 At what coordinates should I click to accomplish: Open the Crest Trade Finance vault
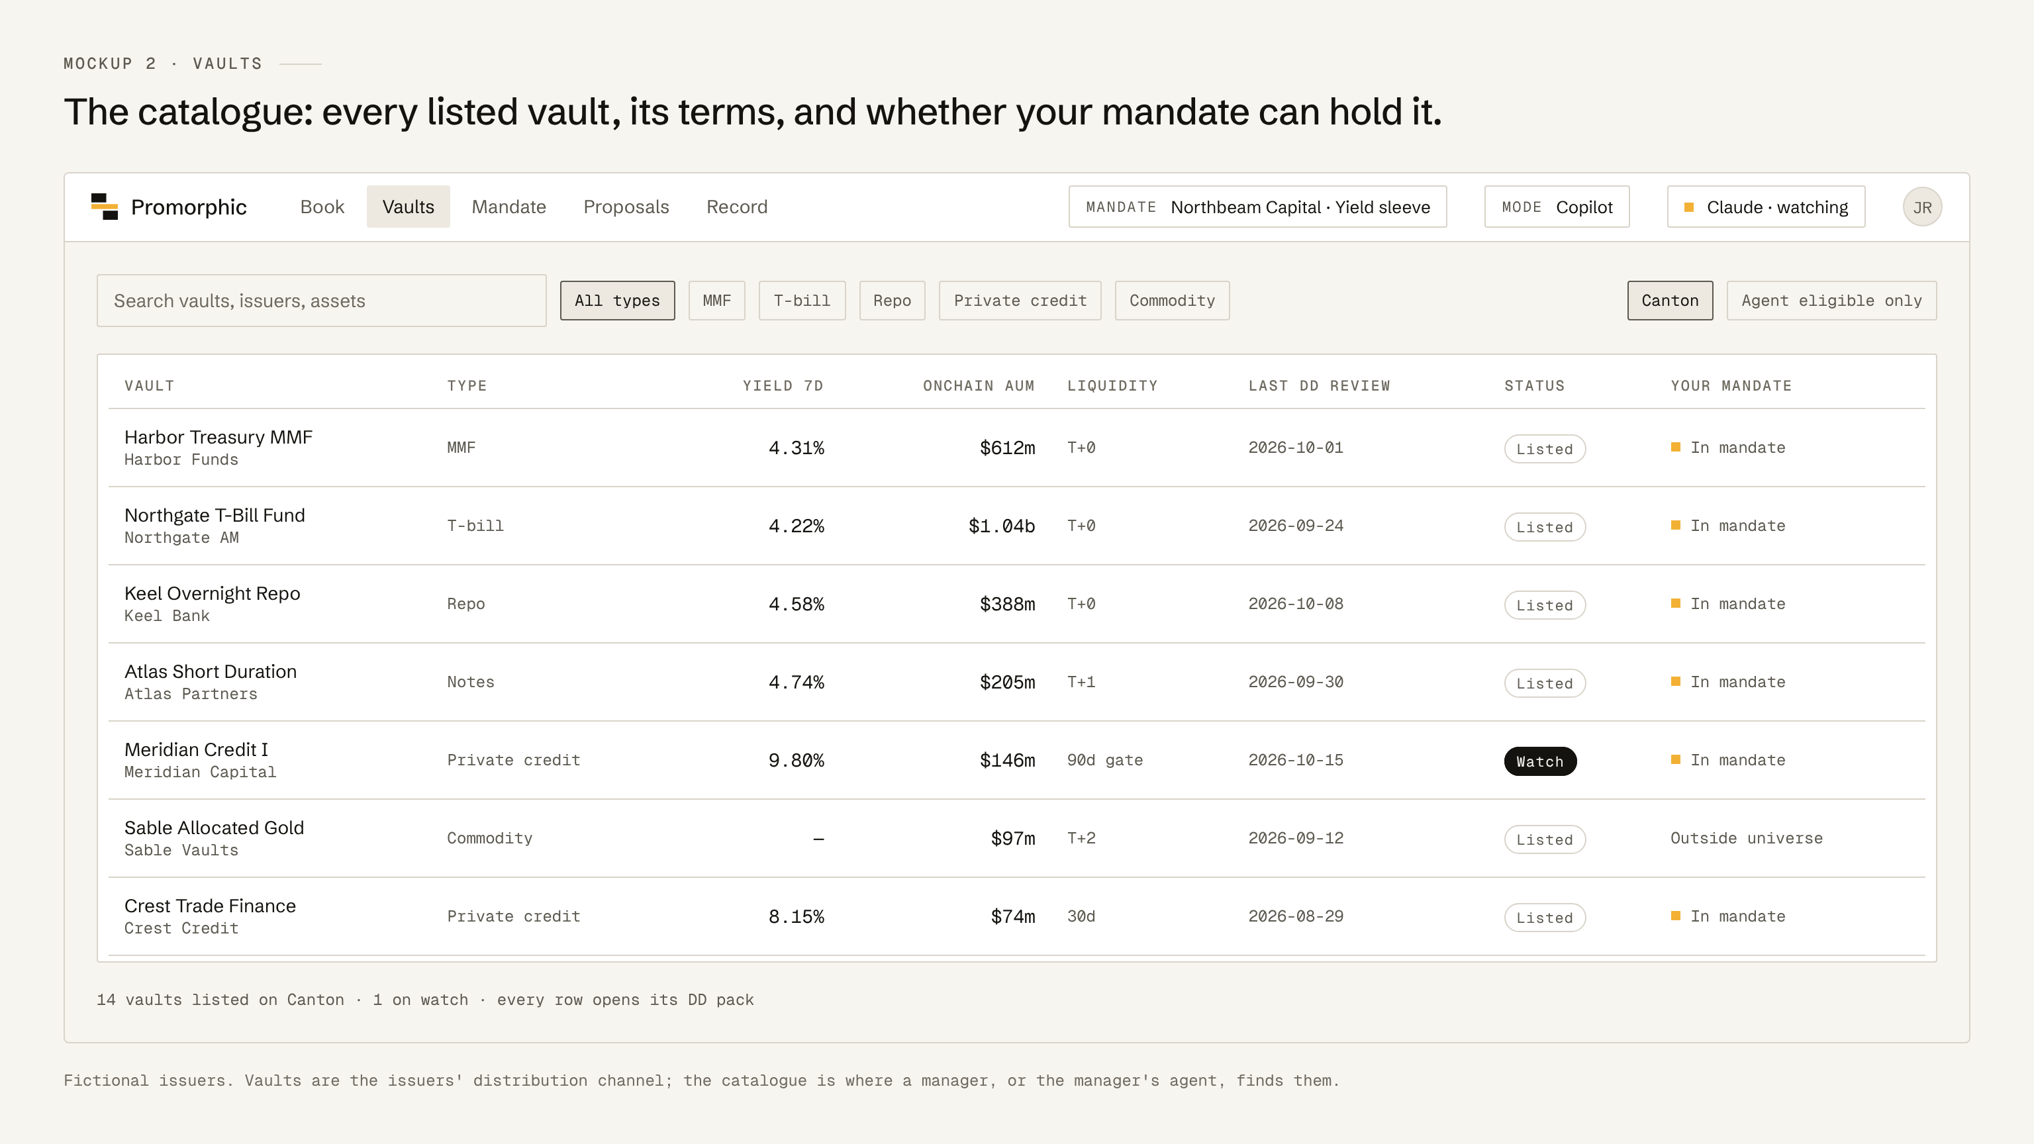pyautogui.click(x=1016, y=917)
